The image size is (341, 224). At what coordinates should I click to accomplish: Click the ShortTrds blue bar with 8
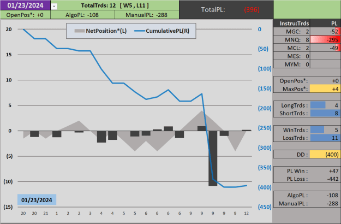pos(325,114)
